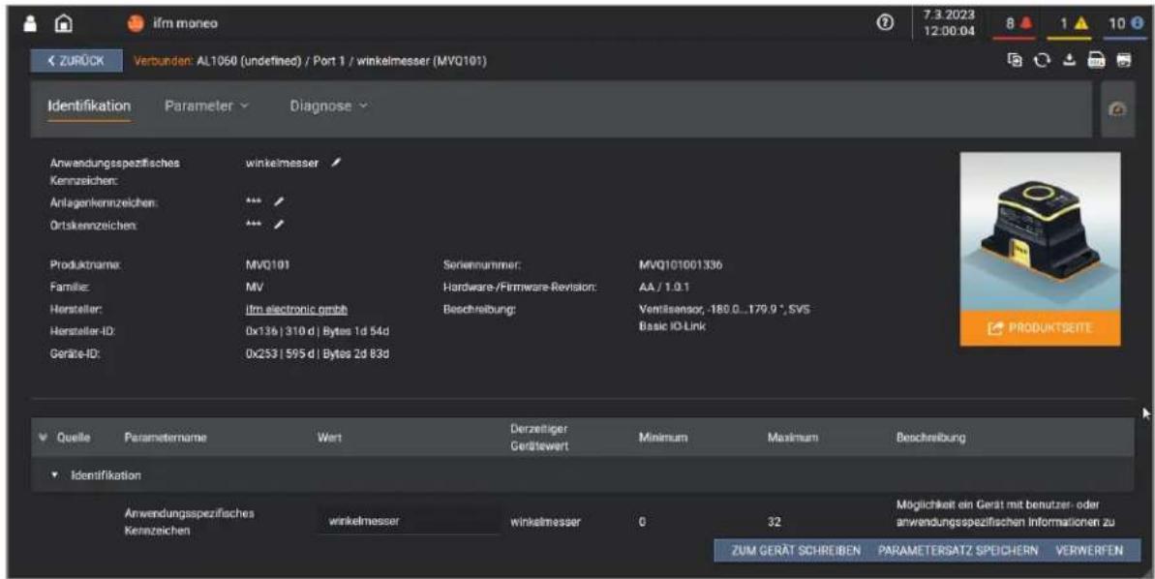Screen dimensions: 1155x579
Task: Click the orange ifm moneo logo
Action: click(136, 23)
